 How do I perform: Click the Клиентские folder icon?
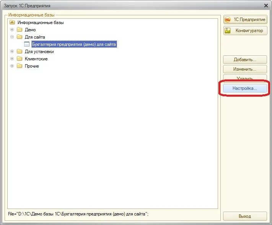(x=20, y=59)
